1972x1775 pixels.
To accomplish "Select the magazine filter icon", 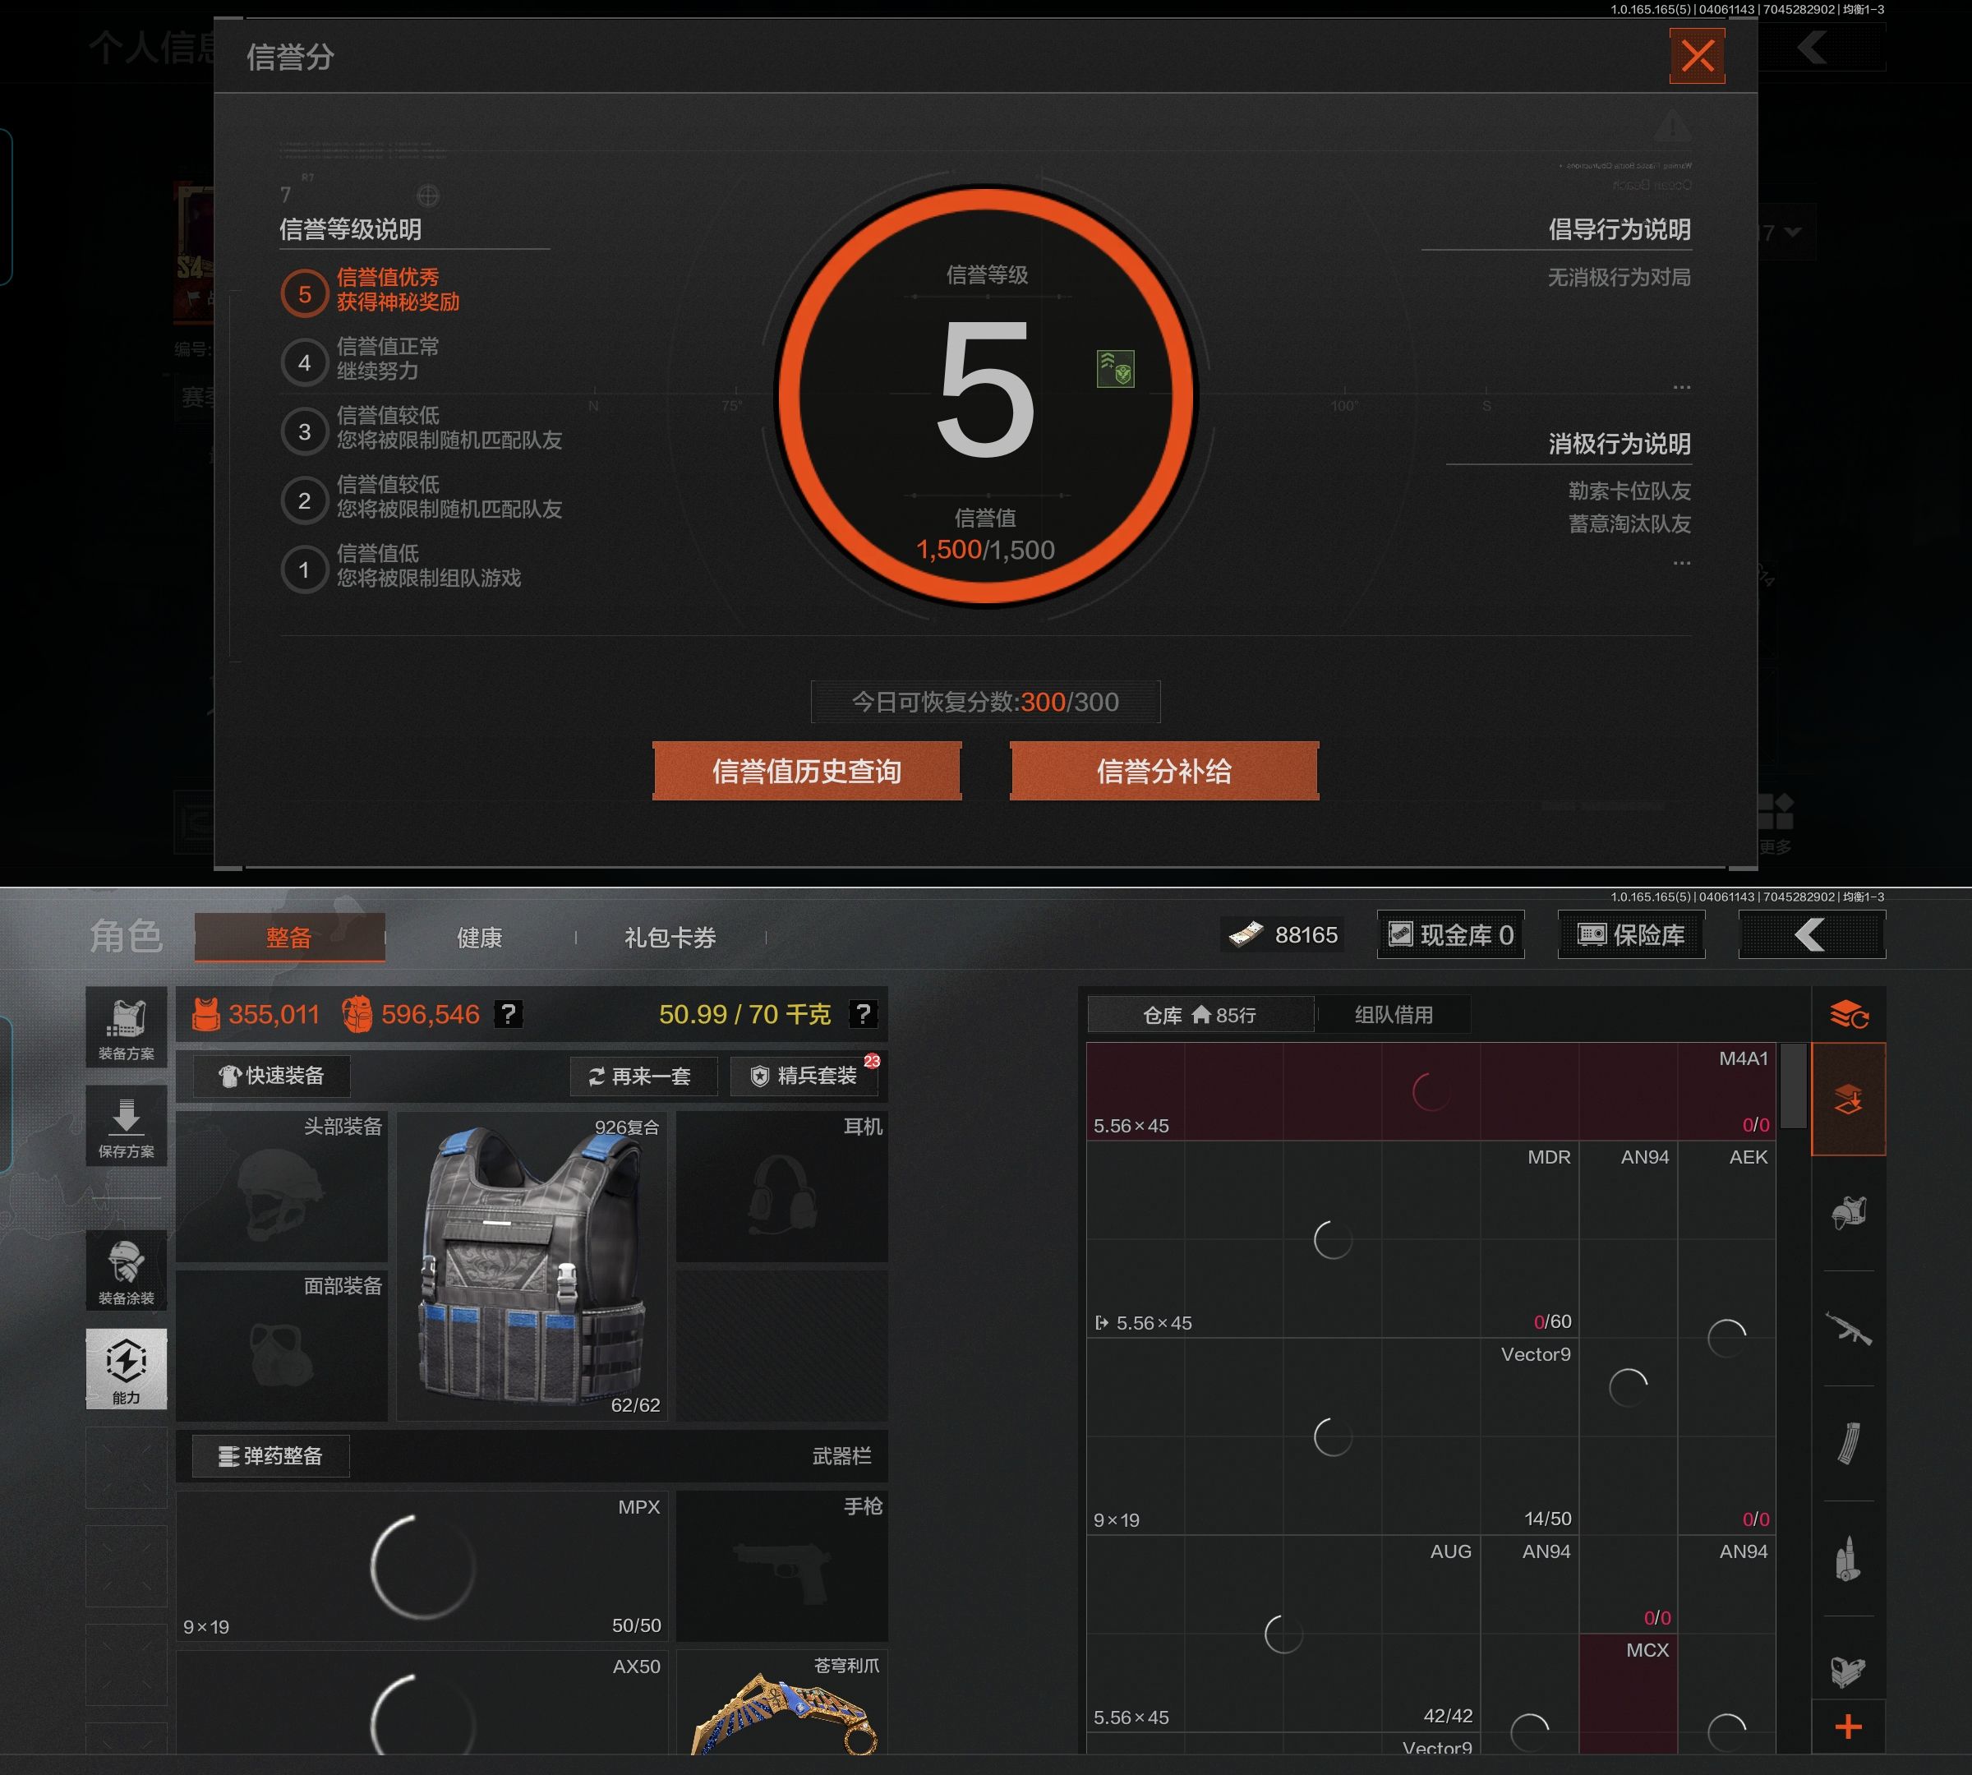I will [x=1848, y=1443].
